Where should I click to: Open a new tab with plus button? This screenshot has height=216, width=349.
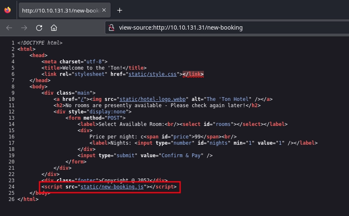(x=120, y=10)
